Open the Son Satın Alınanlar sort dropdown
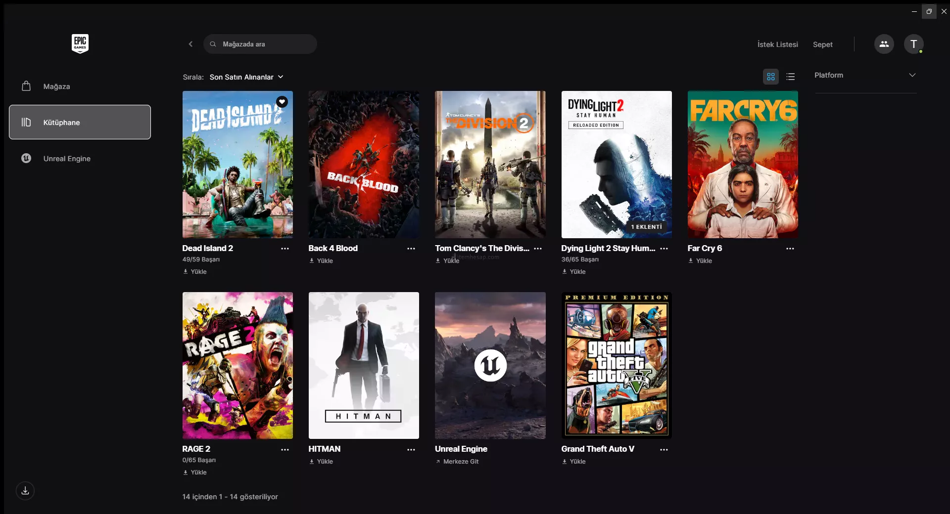 click(246, 77)
